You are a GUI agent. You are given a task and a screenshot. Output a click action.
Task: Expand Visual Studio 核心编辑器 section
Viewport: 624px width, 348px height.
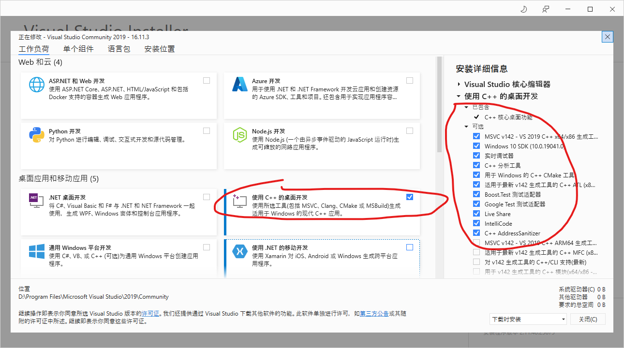point(459,84)
